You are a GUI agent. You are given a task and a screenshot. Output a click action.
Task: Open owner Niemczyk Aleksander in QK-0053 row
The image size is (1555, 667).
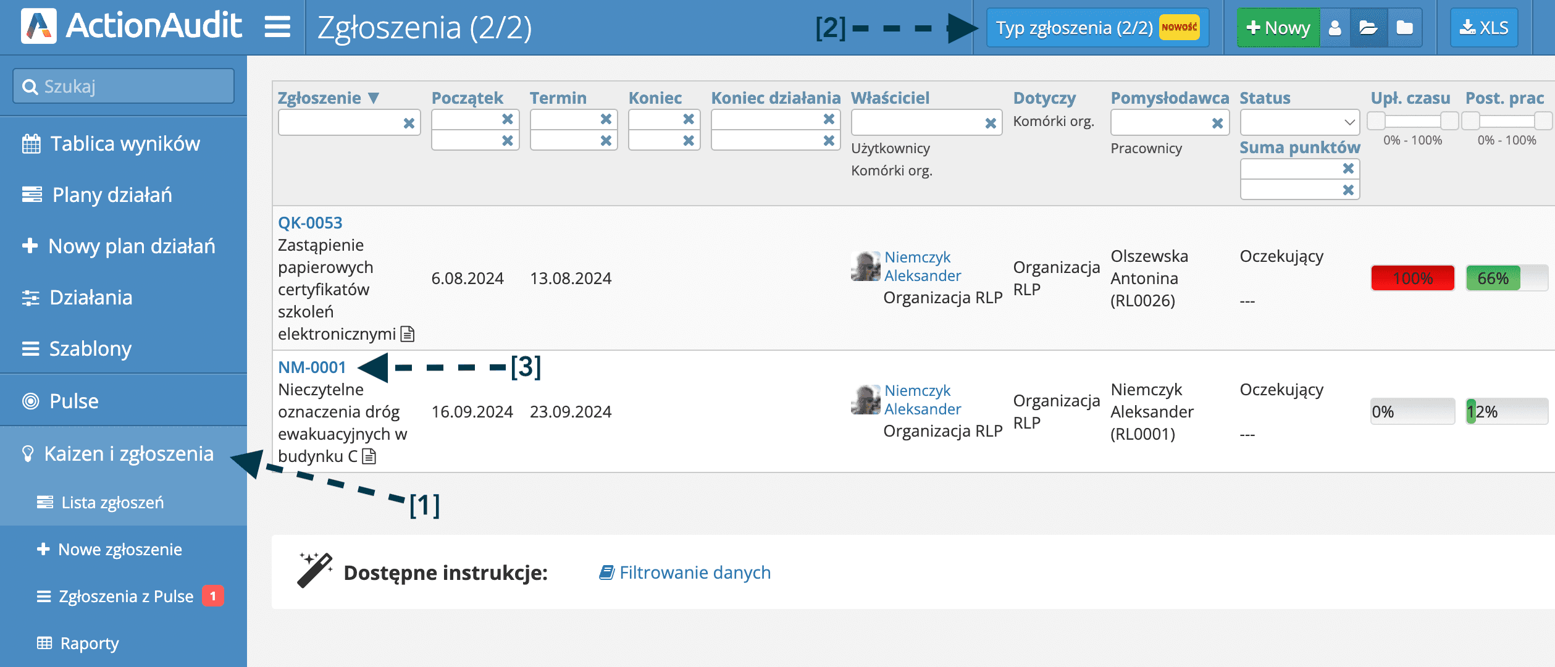(923, 266)
